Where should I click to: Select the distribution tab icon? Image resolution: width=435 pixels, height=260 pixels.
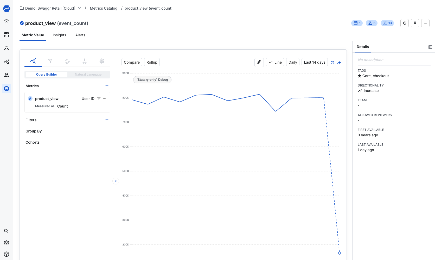tap(85, 61)
